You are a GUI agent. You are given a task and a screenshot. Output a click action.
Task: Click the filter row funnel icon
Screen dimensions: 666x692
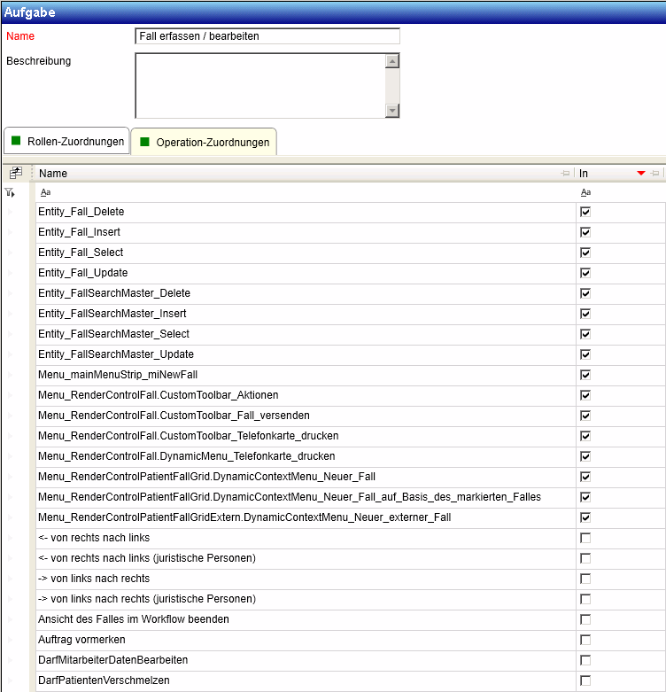click(x=10, y=192)
